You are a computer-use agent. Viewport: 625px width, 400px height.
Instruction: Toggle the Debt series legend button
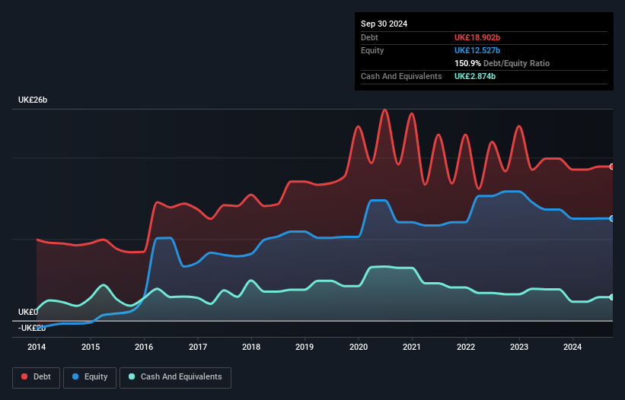pyautogui.click(x=36, y=377)
